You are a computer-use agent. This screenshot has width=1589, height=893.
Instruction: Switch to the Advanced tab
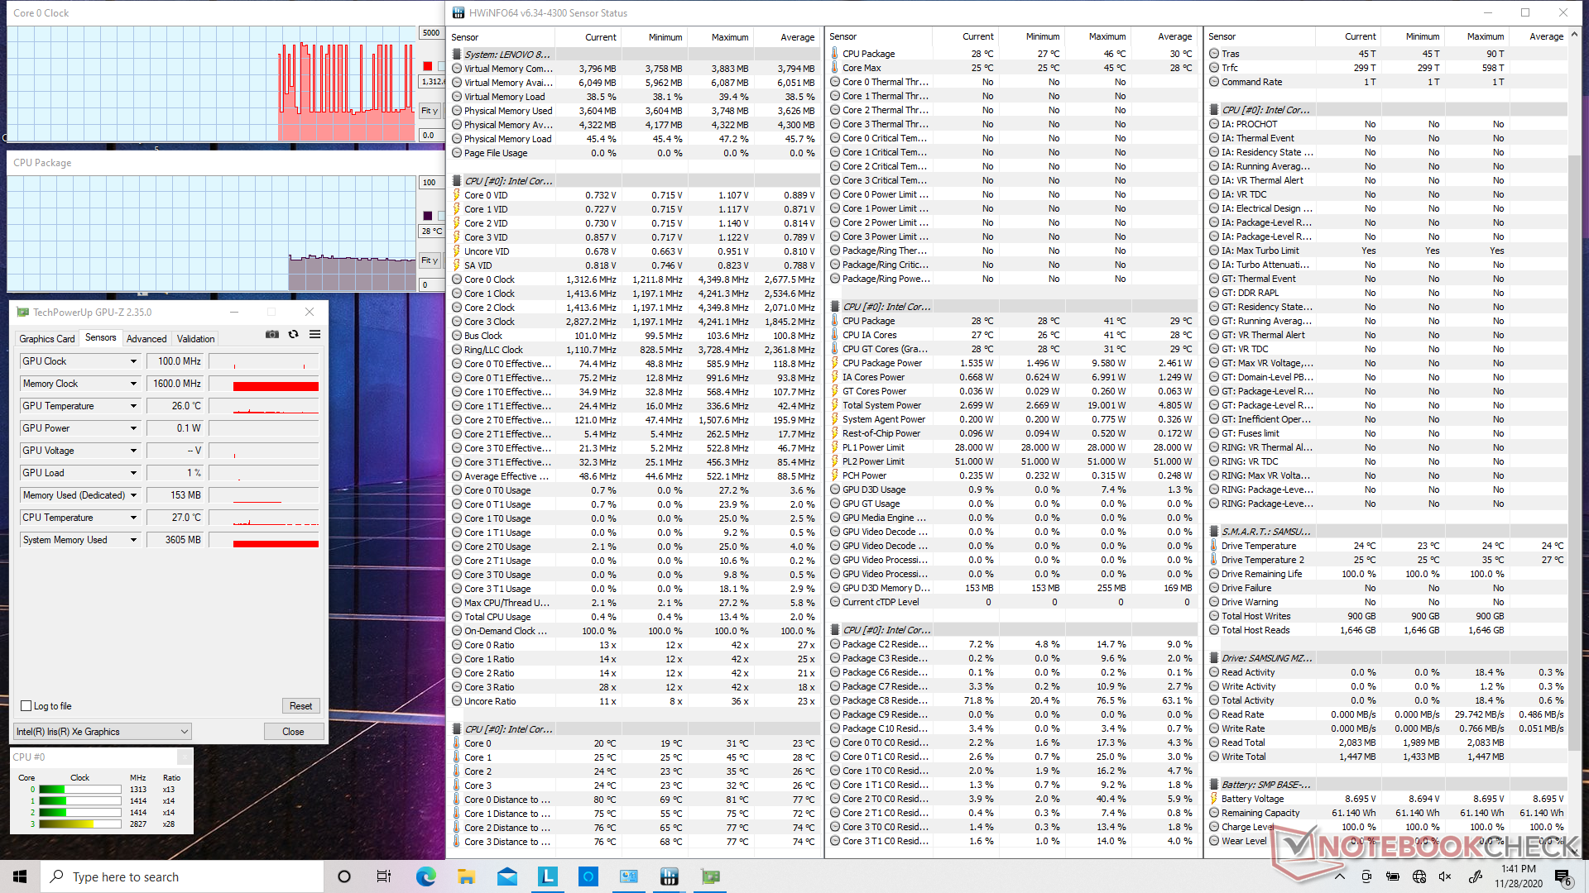[x=146, y=339]
